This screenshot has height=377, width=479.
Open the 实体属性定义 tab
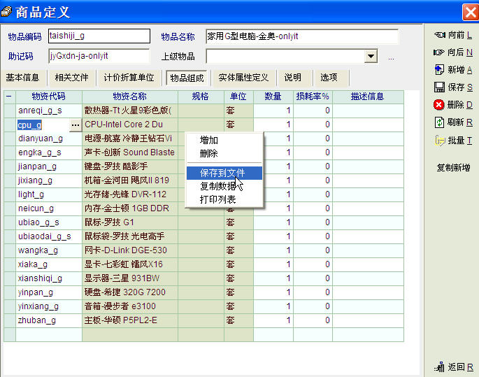pos(243,78)
